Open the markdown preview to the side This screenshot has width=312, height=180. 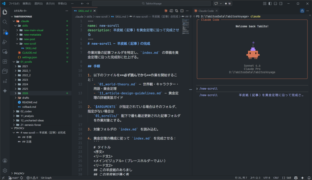[x=171, y=11]
